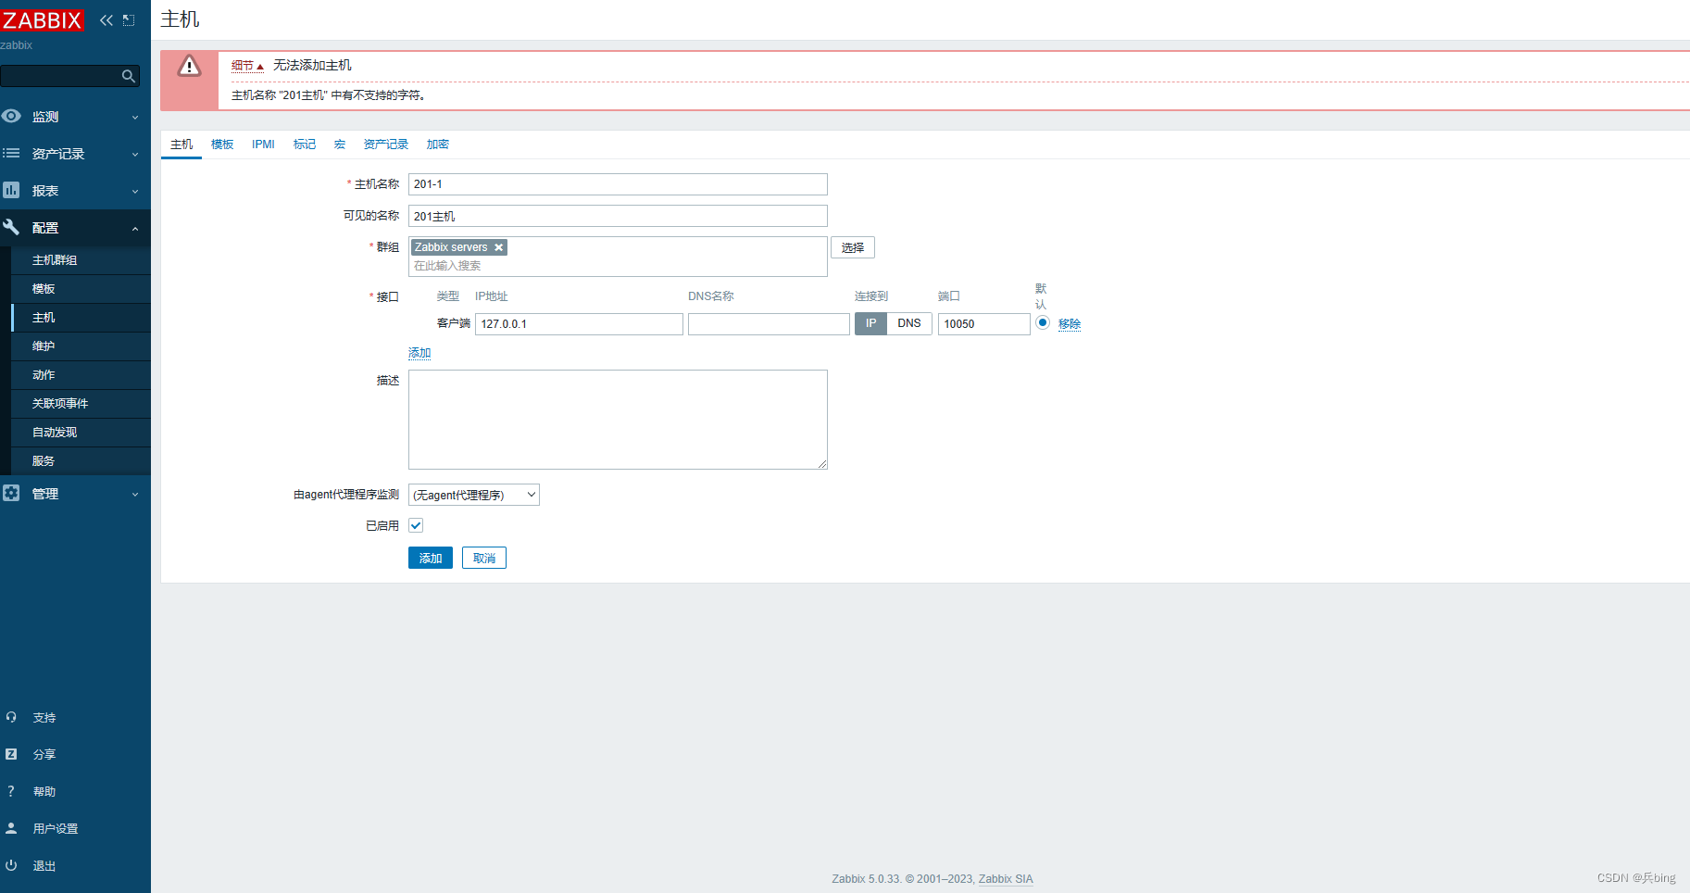This screenshot has height=893, width=1690.
Task: Expand the 管理 menu chevron
Action: 135,494
